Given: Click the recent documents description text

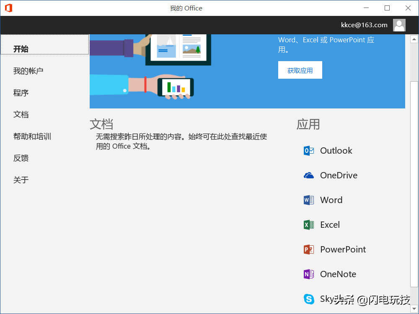Looking at the screenshot, I should [x=181, y=142].
